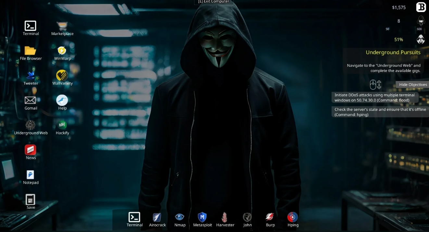The width and height of the screenshot is (429, 232).
Task: Open the Marketplace
Action: 62,26
